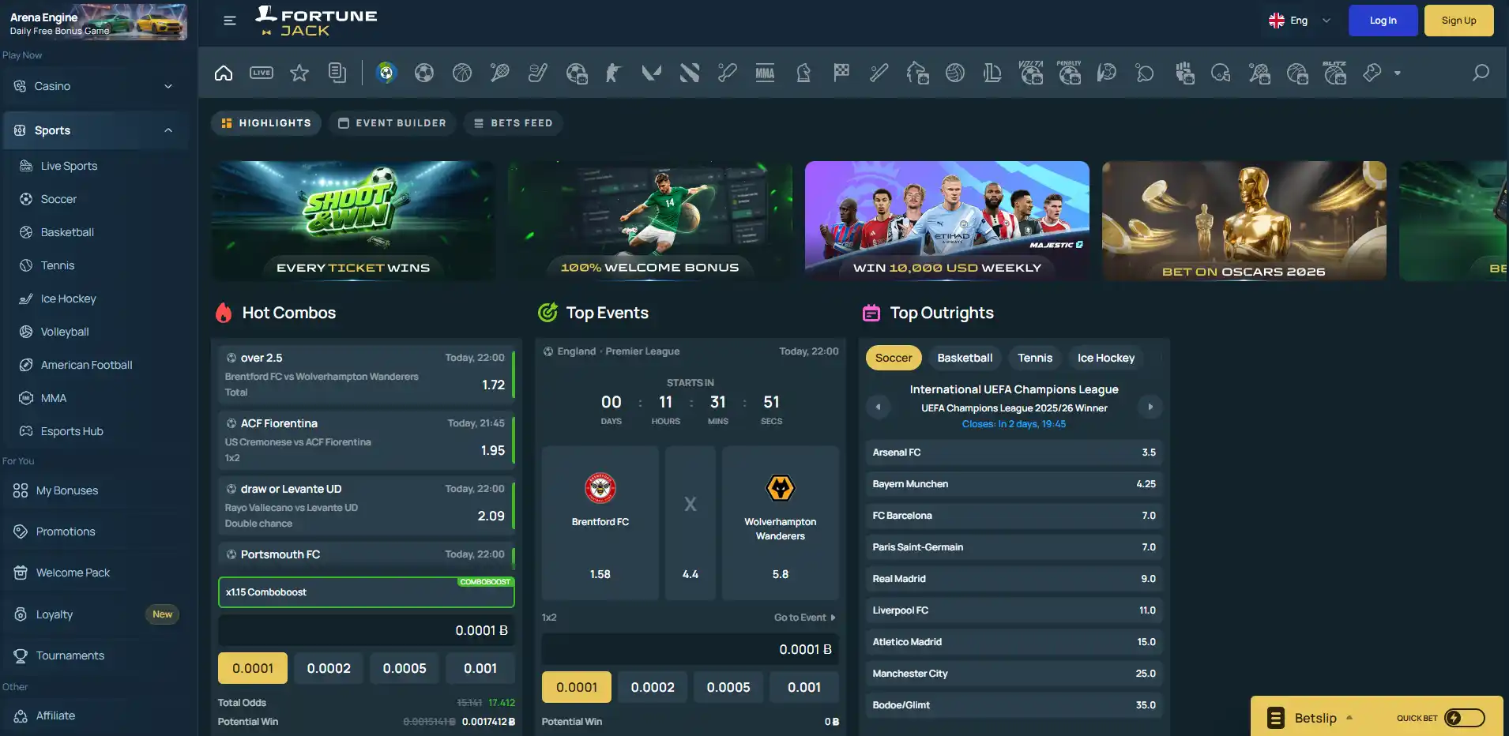This screenshot has width=1509, height=736.
Task: Follow the Go to Event link
Action: [804, 618]
